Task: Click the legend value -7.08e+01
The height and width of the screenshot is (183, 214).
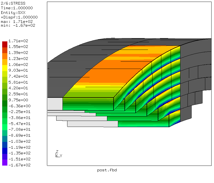Action: tap(19, 130)
